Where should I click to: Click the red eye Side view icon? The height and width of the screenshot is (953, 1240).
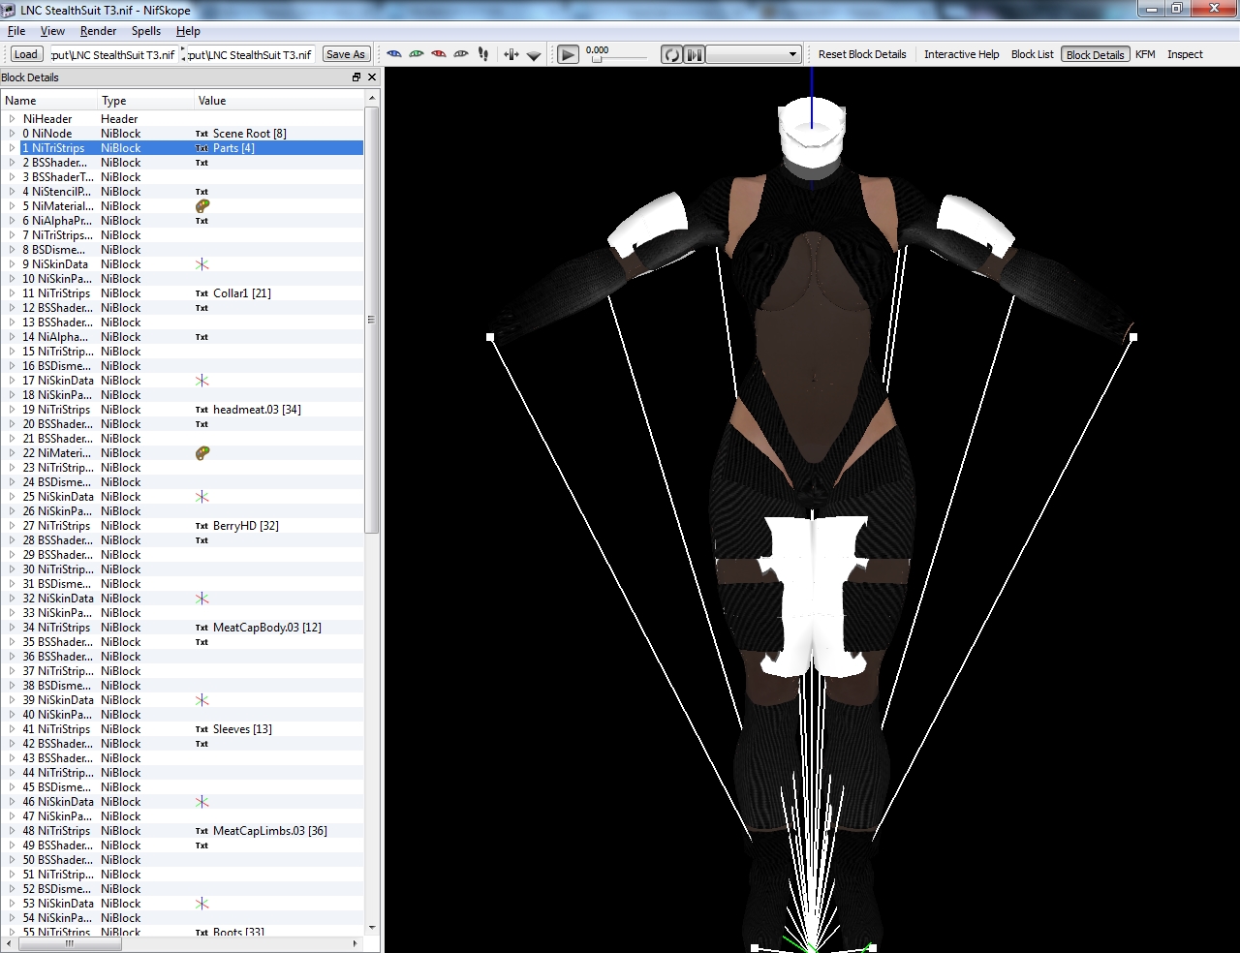(x=439, y=54)
